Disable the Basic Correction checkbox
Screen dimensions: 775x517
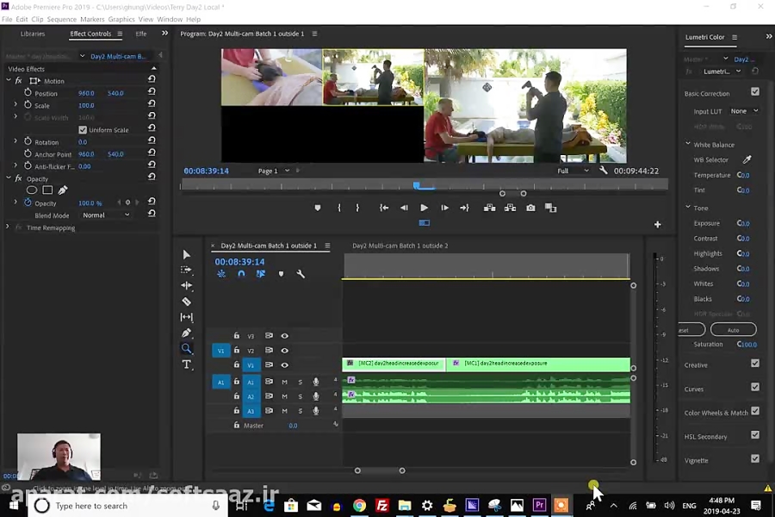pyautogui.click(x=754, y=92)
